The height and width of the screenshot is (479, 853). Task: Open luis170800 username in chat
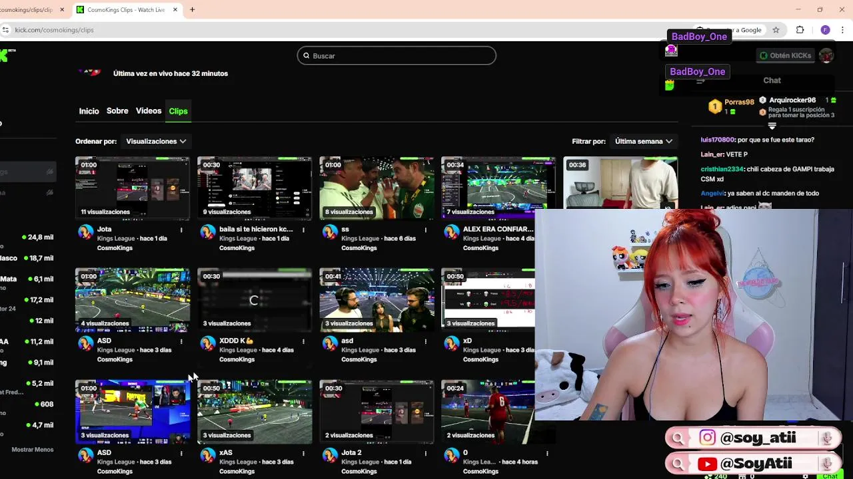coord(717,140)
